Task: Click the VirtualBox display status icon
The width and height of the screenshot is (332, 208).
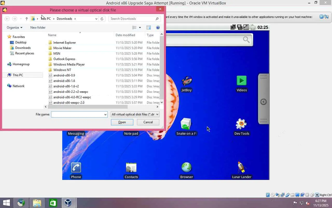Action: [x=297, y=195]
